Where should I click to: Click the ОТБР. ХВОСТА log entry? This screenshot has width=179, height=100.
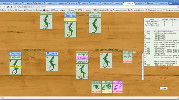point(161,42)
